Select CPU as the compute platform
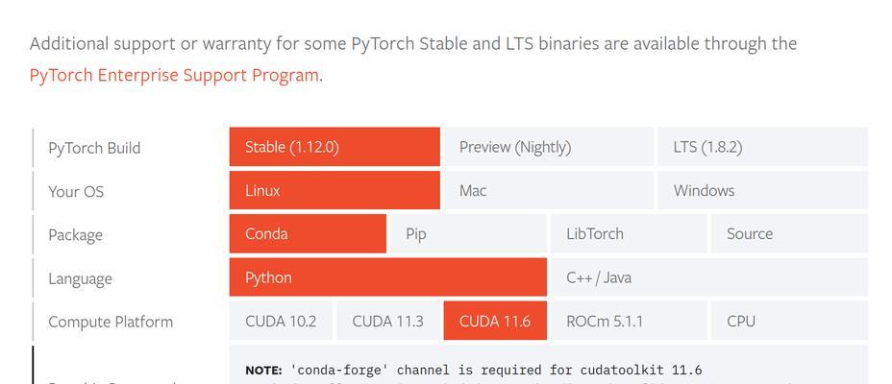The height and width of the screenshot is (384, 892). 789,321
